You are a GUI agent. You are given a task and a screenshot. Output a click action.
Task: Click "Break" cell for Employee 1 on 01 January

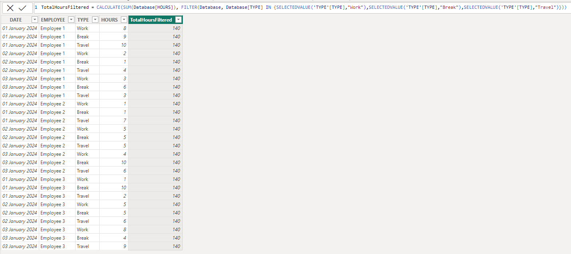tap(88, 37)
